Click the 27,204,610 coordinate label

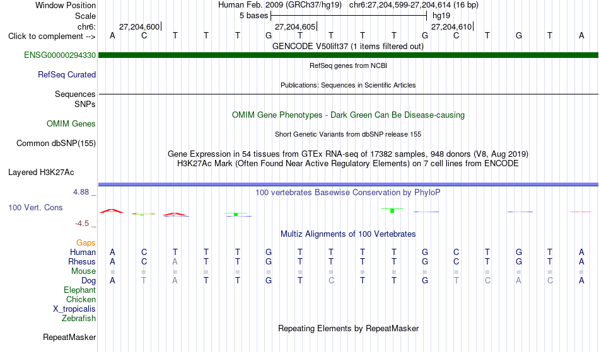pyautogui.click(x=451, y=26)
